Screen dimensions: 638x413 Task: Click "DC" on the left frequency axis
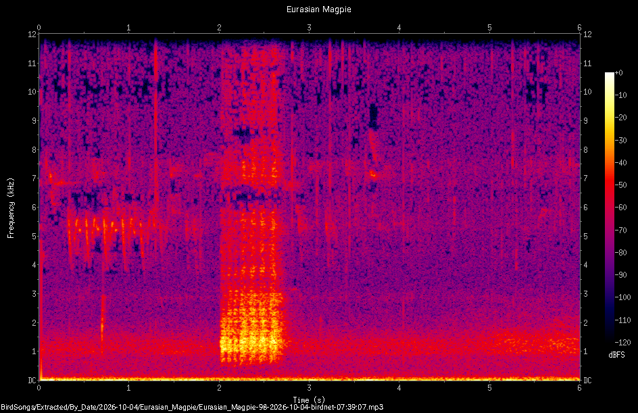(x=32, y=381)
